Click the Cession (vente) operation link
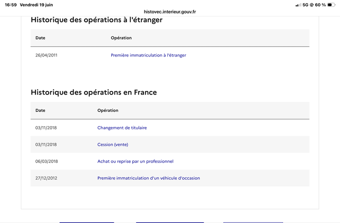 click(113, 144)
